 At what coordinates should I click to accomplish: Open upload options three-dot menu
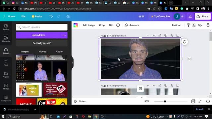pyautogui.click(x=64, y=35)
